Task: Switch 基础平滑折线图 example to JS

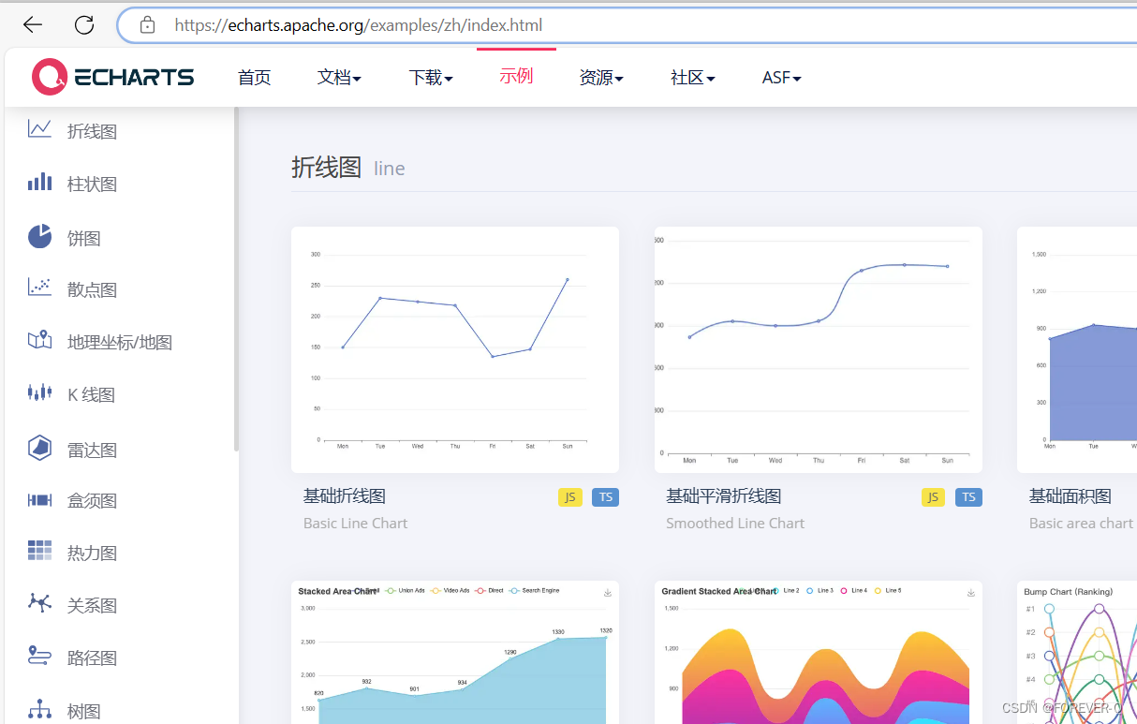Action: pyautogui.click(x=933, y=497)
